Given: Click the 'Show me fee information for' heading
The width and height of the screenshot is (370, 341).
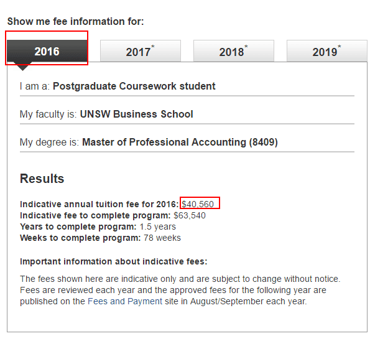Looking at the screenshot, I should [x=75, y=22].
